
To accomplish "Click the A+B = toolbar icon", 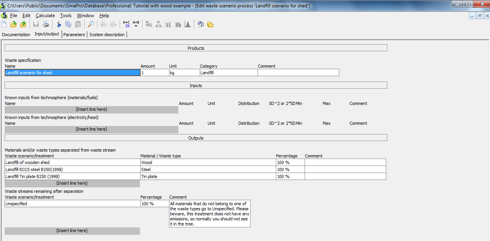I will tap(136, 24).
